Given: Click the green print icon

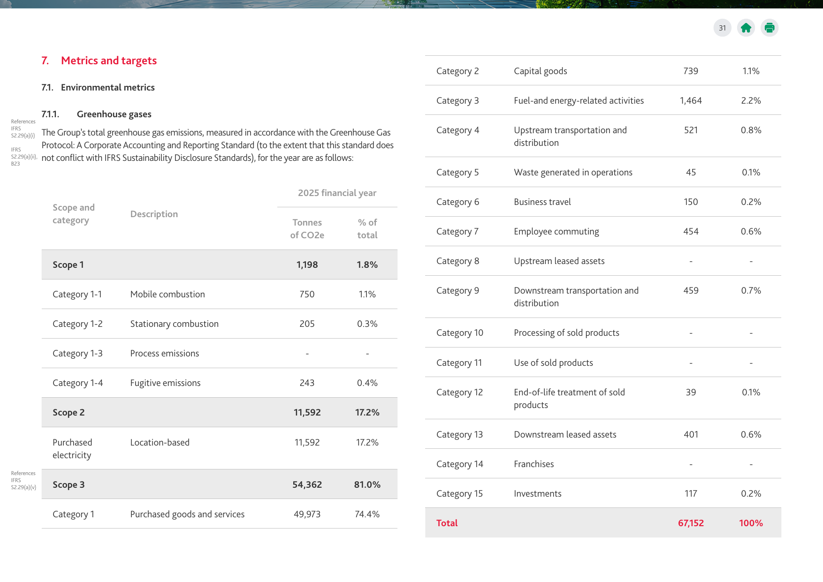Looking at the screenshot, I should (x=770, y=28).
